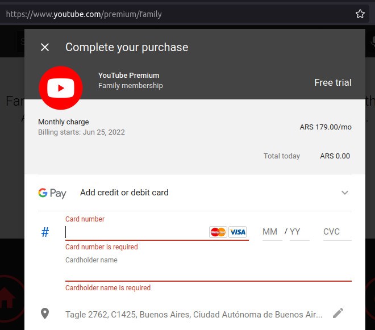Focus the Card number field
This screenshot has width=375, height=330.
point(136,232)
